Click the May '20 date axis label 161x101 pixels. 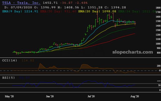pyautogui.click(x=9, y=96)
